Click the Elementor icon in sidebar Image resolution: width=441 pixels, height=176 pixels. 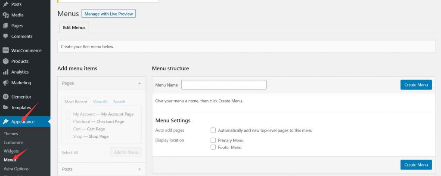point(6,97)
